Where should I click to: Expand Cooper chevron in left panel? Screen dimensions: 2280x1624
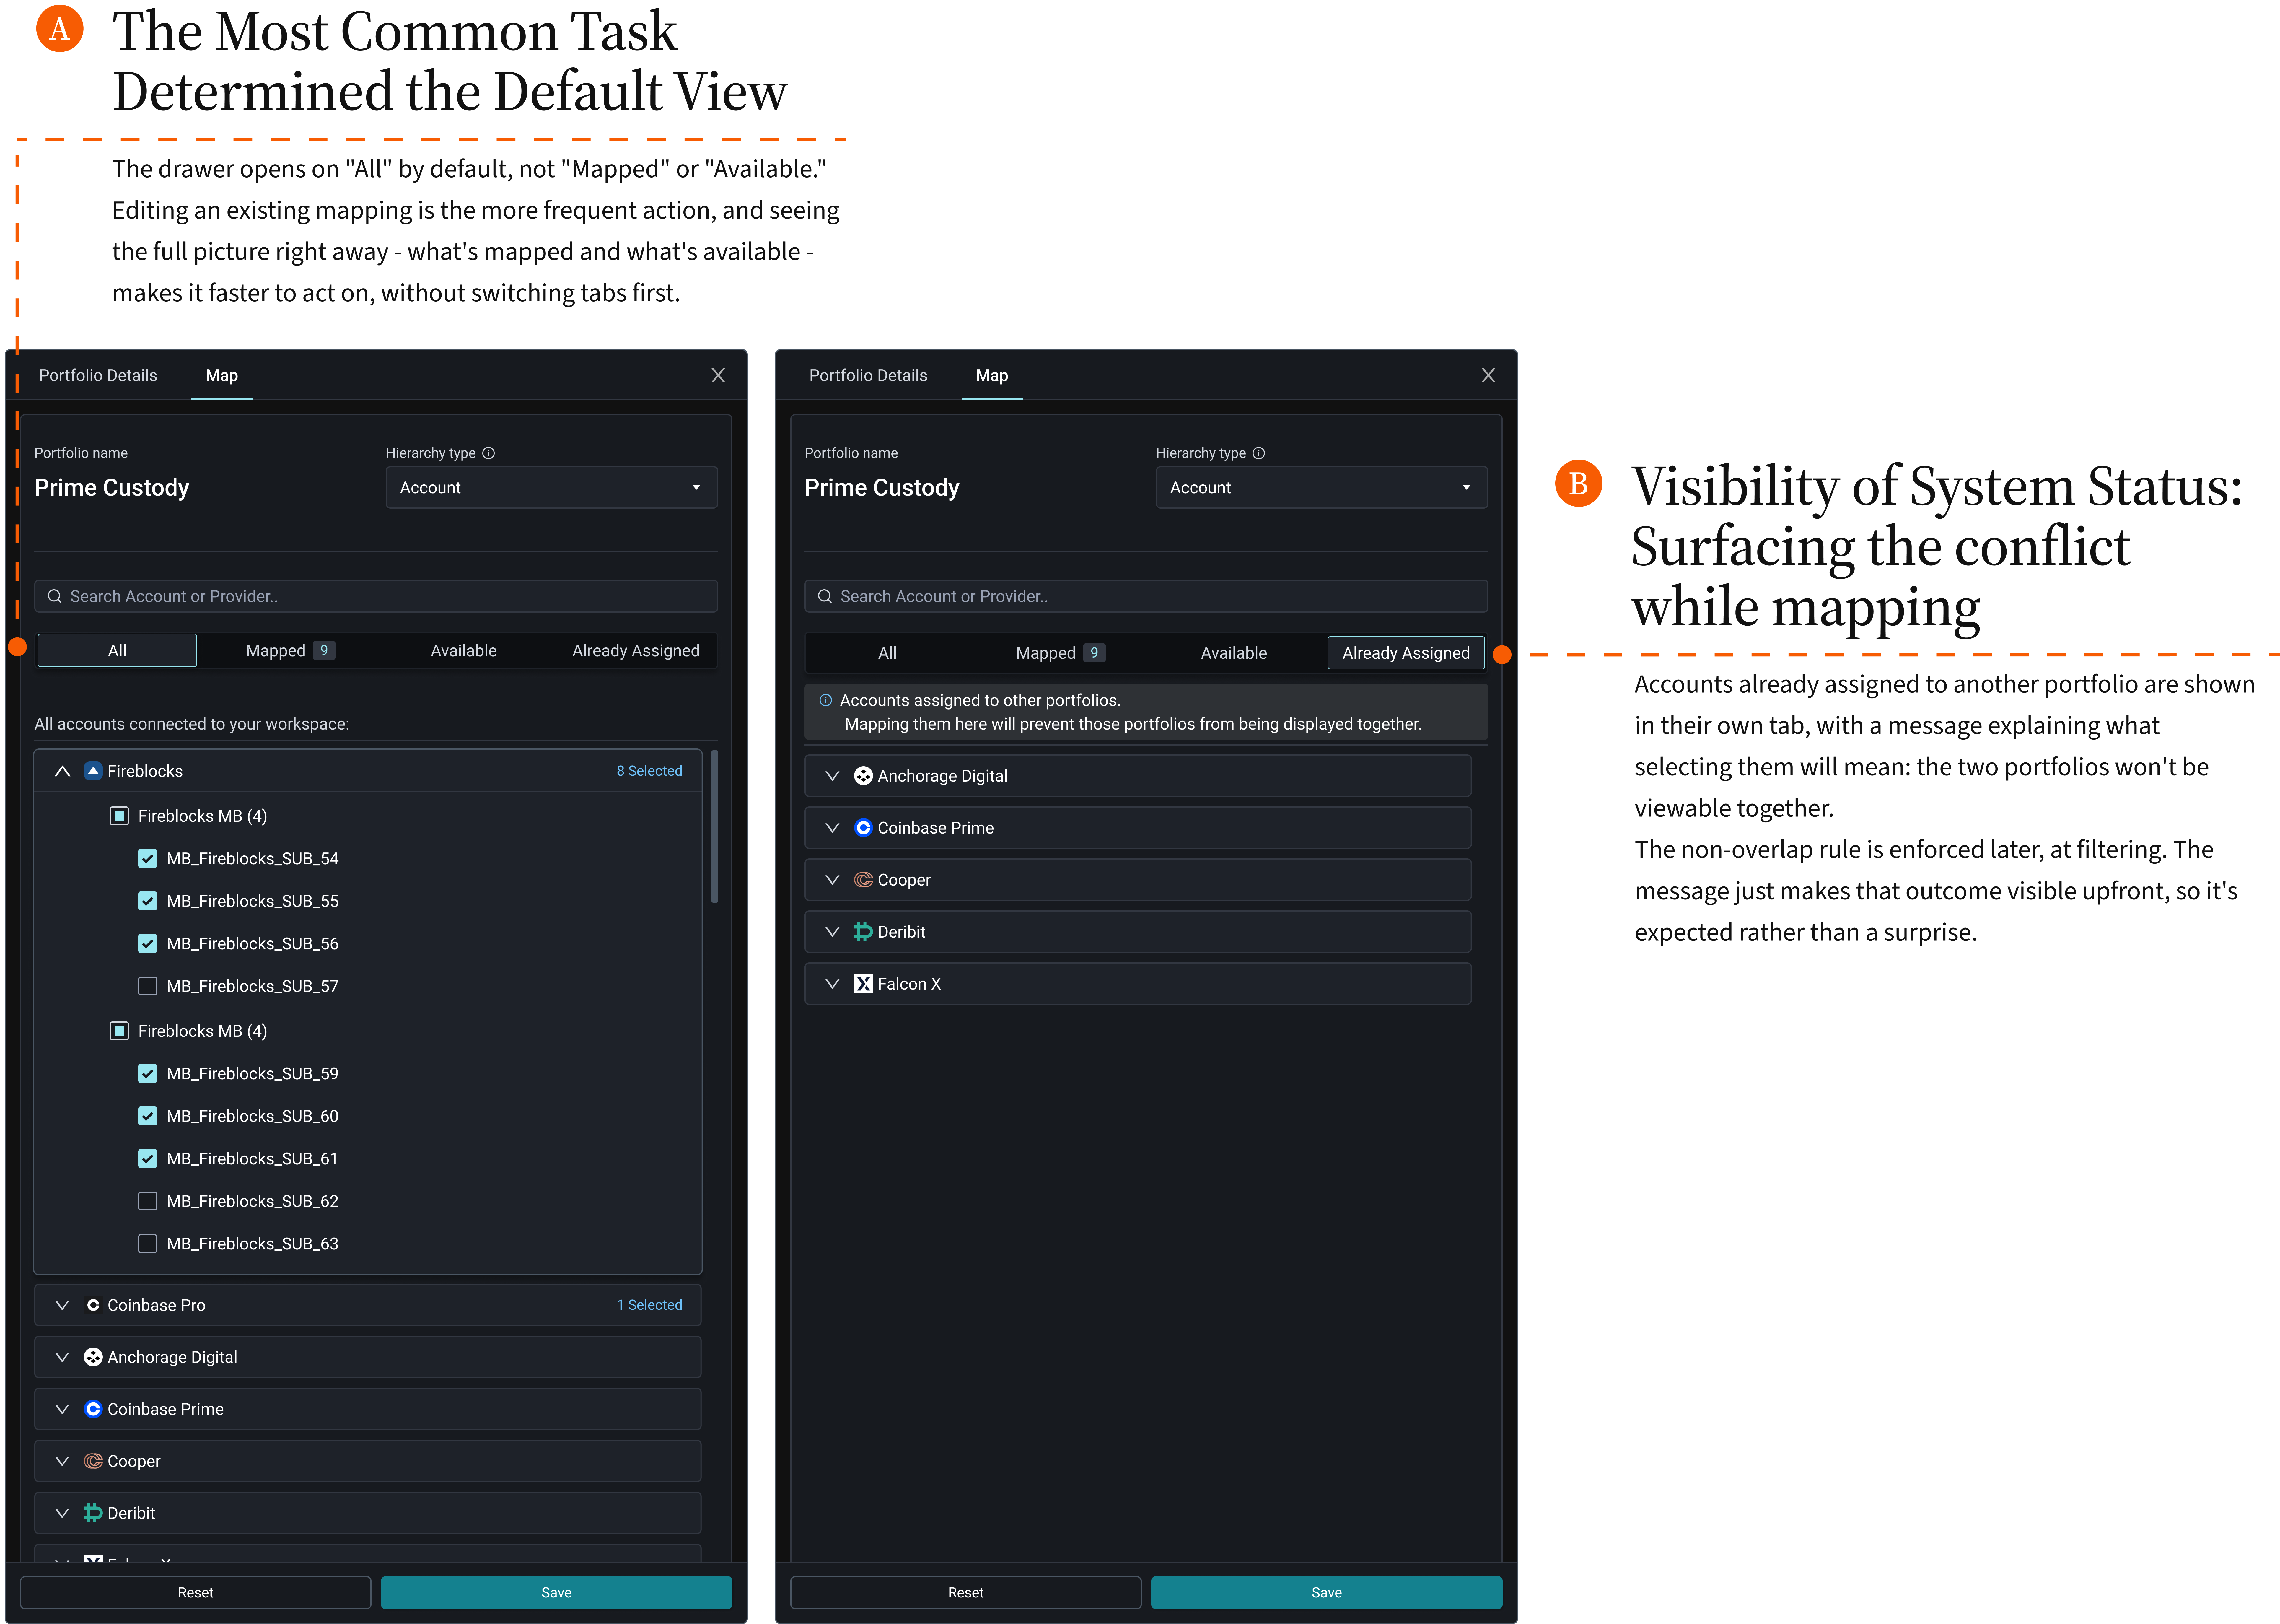[x=62, y=1461]
